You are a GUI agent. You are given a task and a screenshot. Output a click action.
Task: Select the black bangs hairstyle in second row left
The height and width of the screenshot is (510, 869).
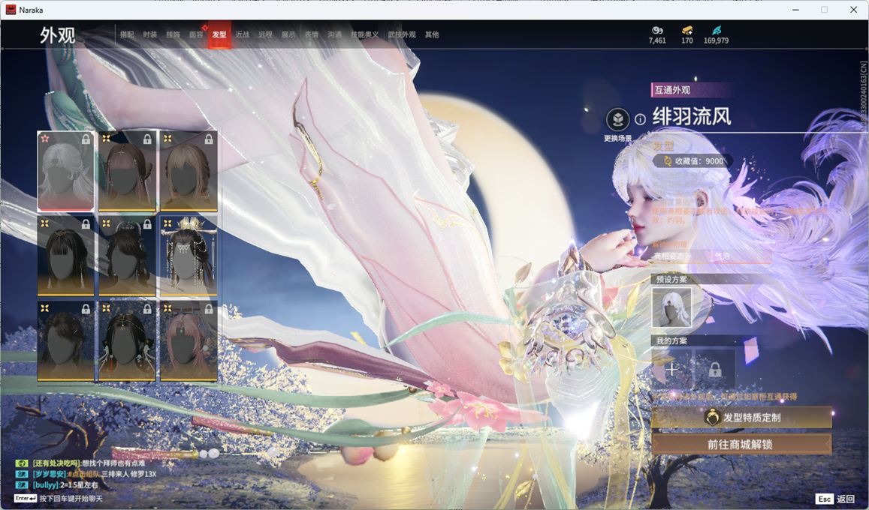tap(65, 256)
